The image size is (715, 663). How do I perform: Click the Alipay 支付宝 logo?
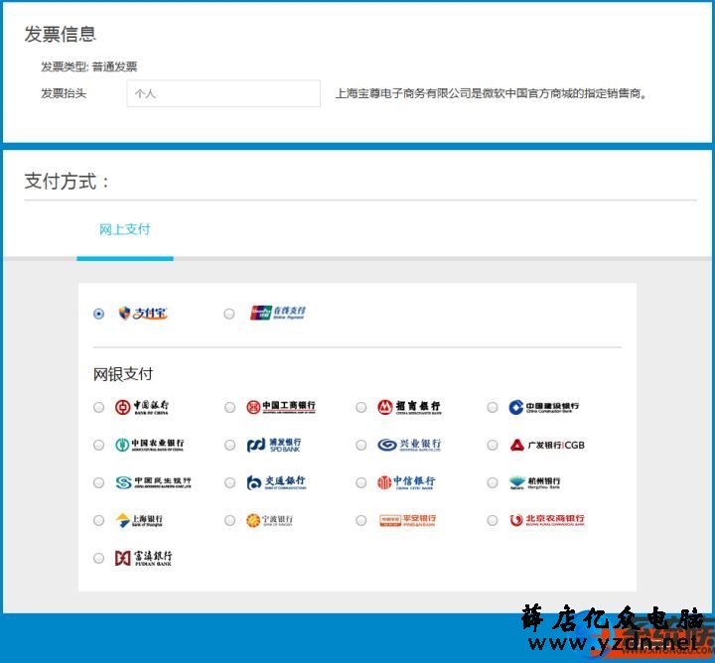(143, 313)
